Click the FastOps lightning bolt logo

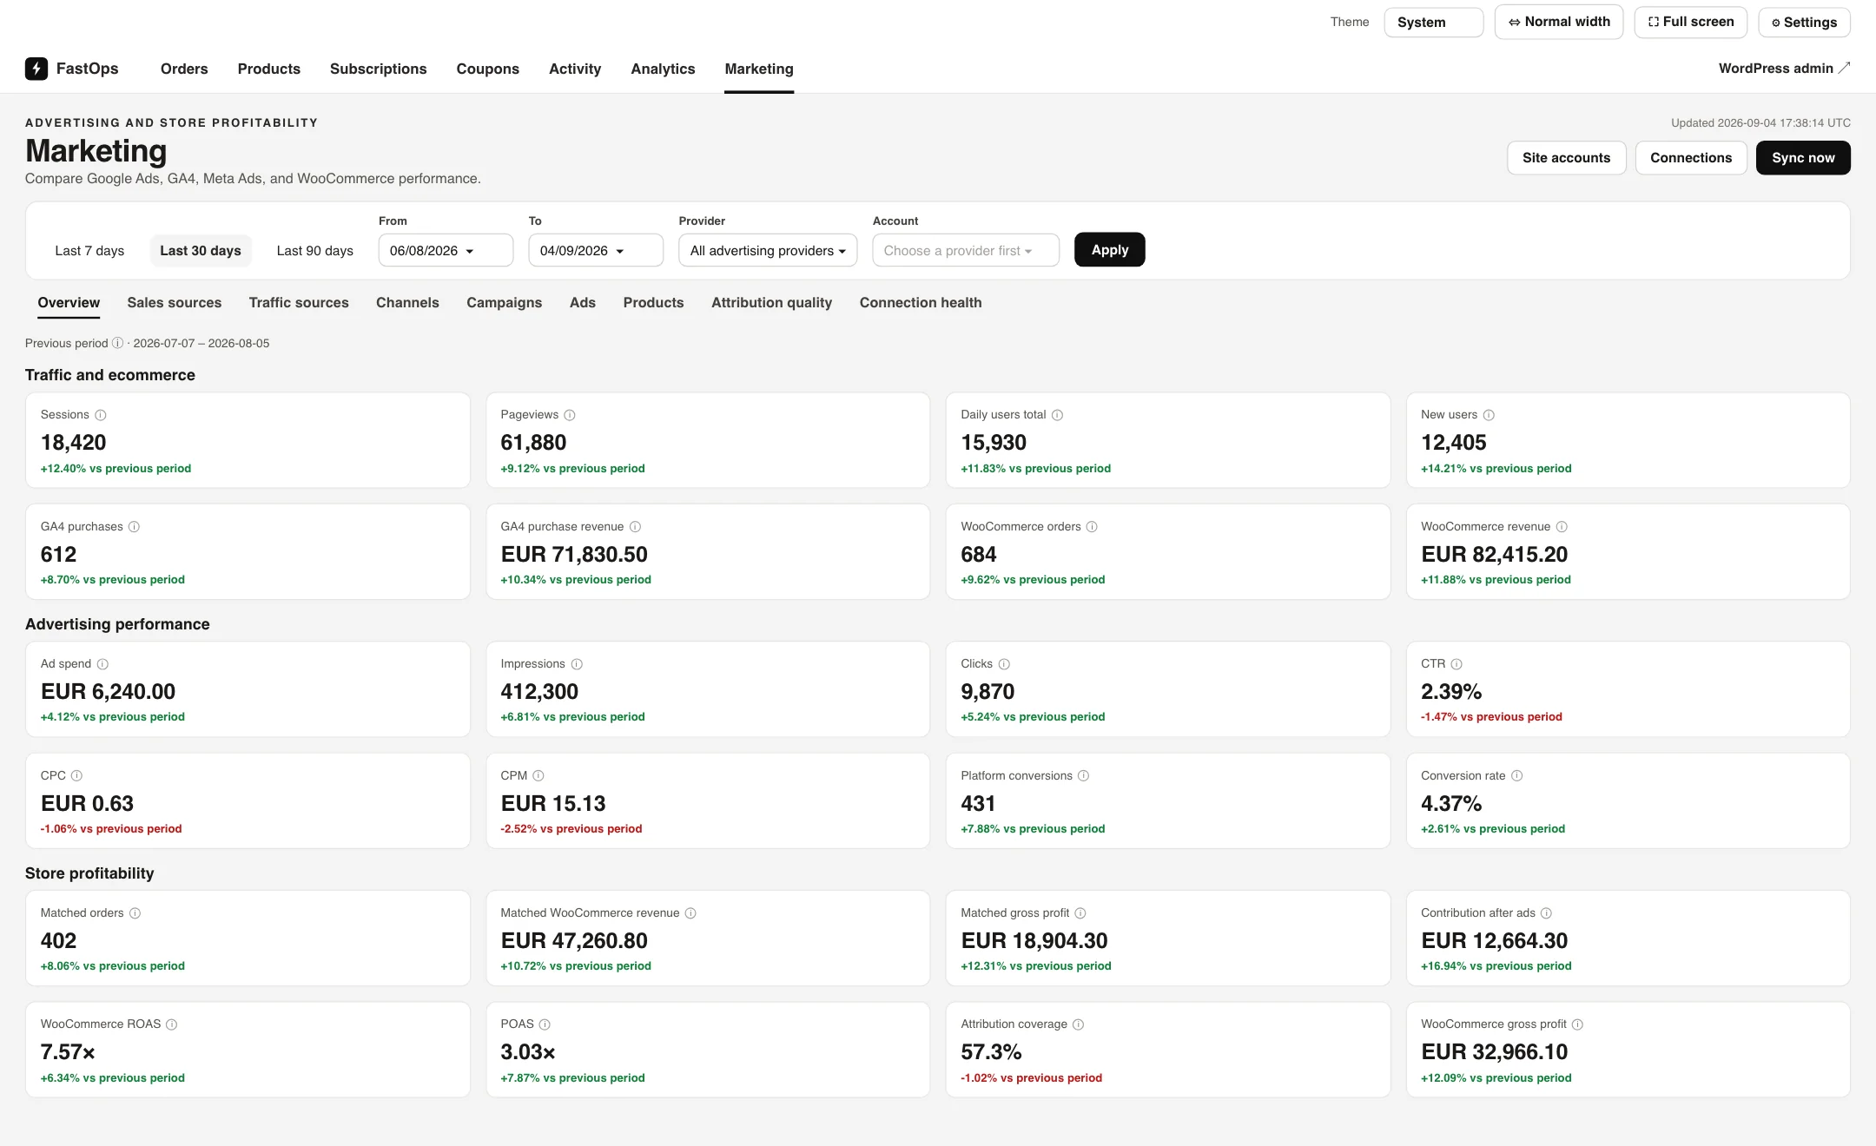(36, 69)
